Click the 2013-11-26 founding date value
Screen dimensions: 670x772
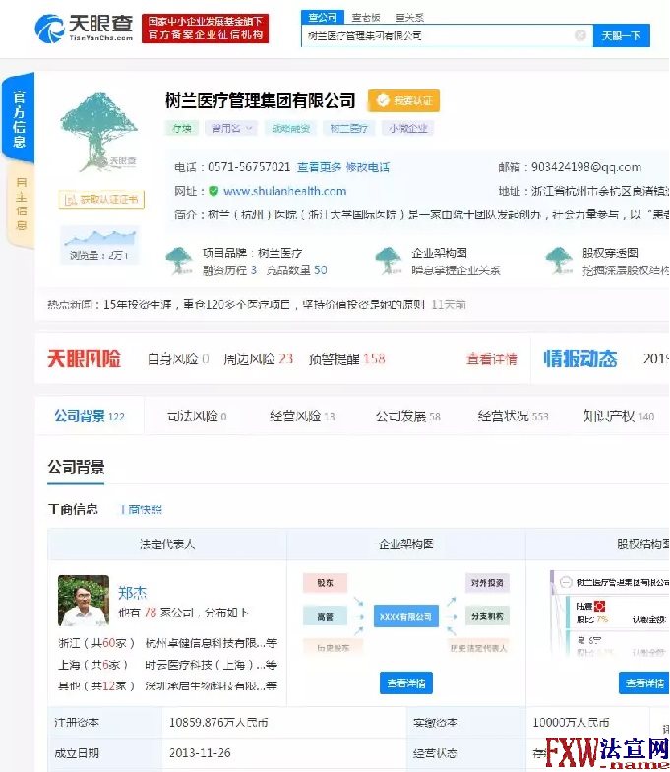200,752
